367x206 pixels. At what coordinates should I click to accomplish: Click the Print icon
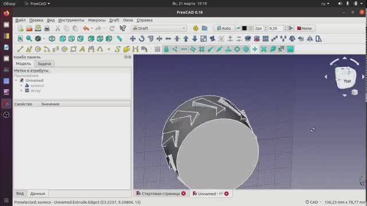(47, 29)
